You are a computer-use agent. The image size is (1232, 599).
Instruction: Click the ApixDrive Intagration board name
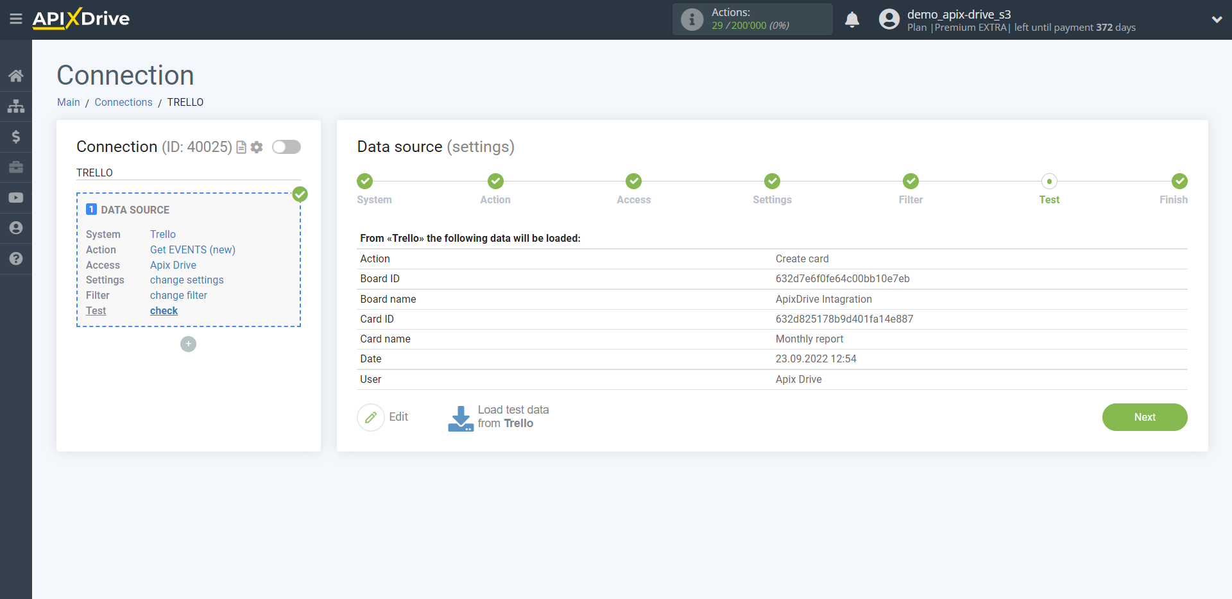[824, 299]
